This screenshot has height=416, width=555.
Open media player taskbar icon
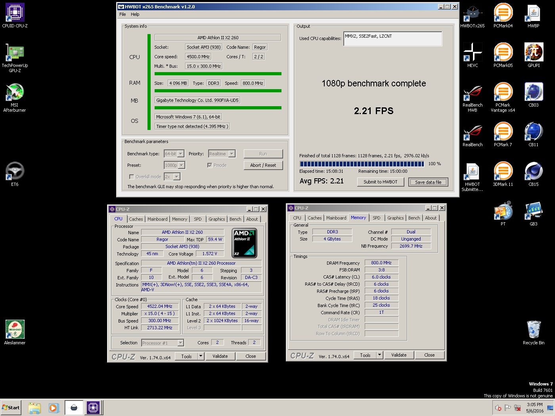pos(54,408)
